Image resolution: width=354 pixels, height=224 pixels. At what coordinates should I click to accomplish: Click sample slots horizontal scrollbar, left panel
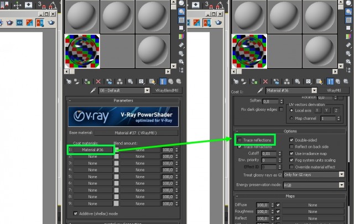coord(117,72)
